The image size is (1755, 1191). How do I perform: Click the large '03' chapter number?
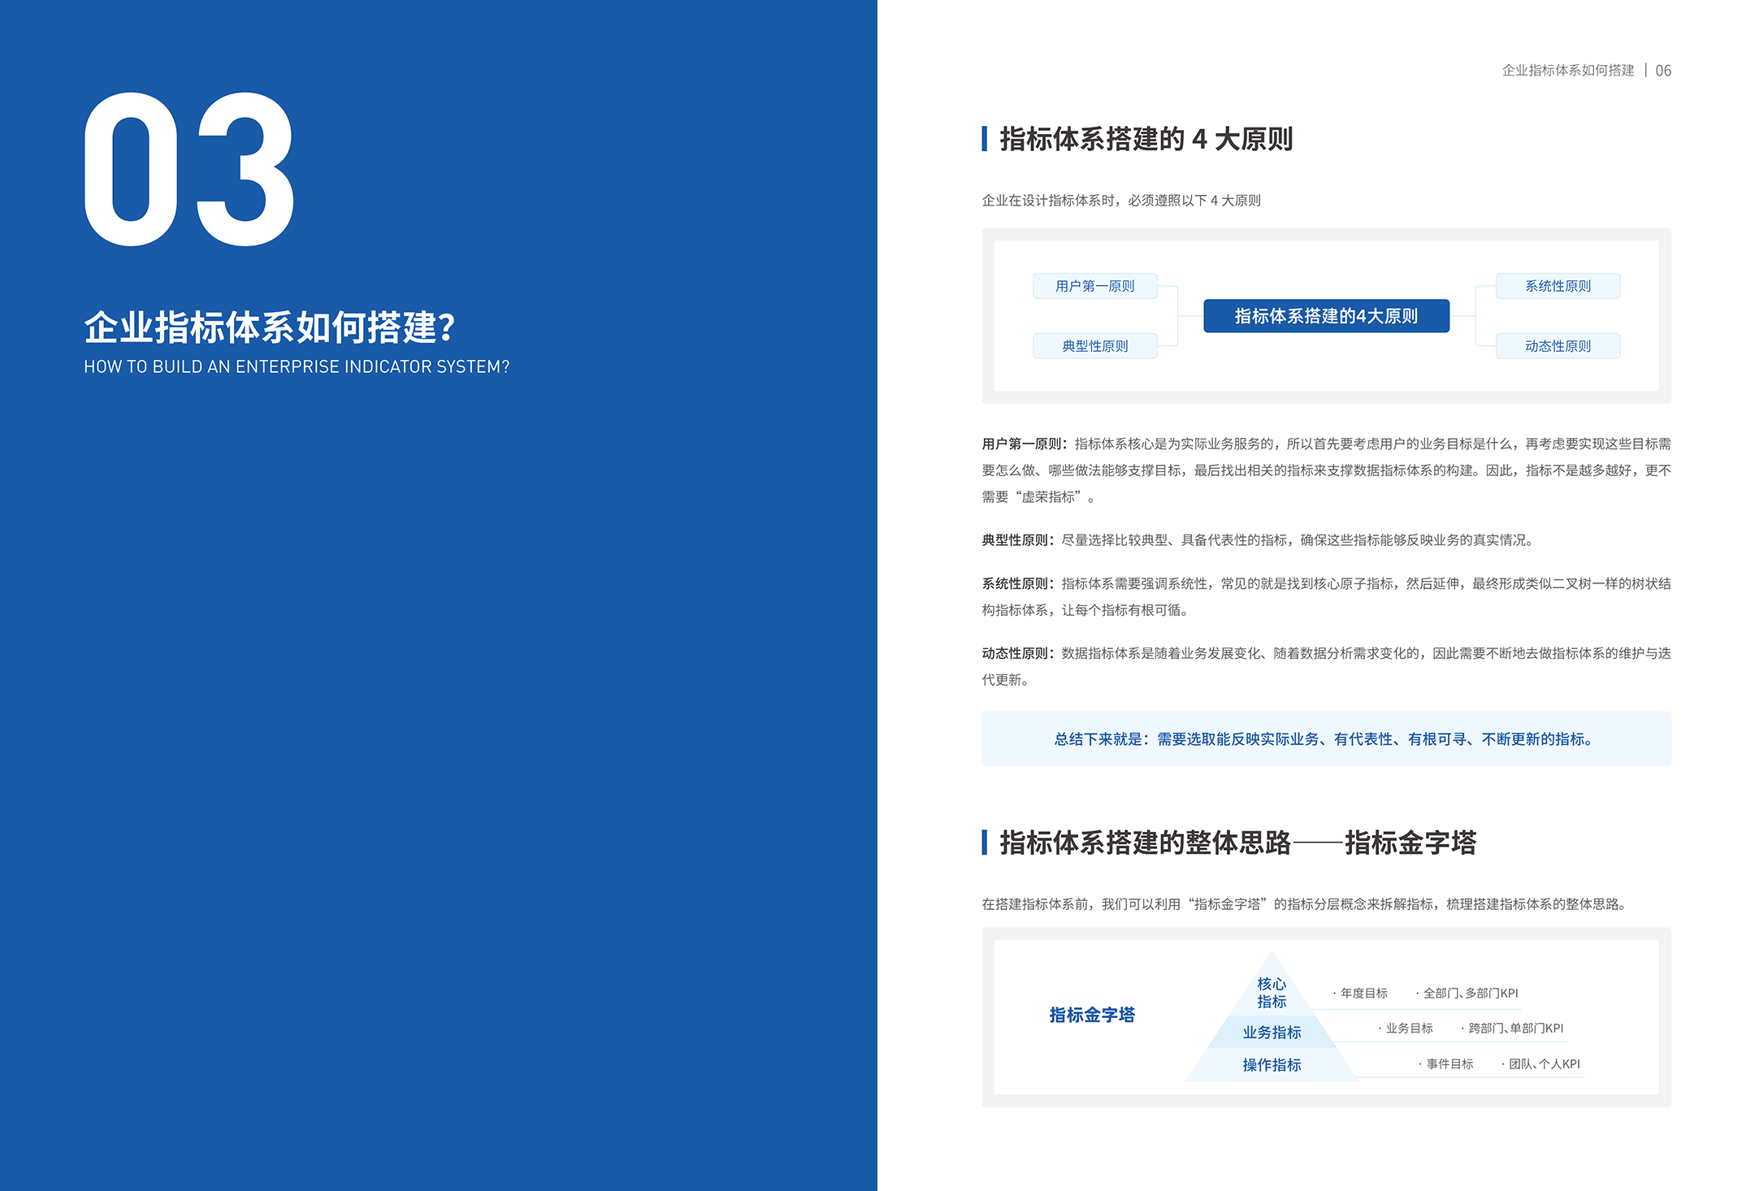189,169
